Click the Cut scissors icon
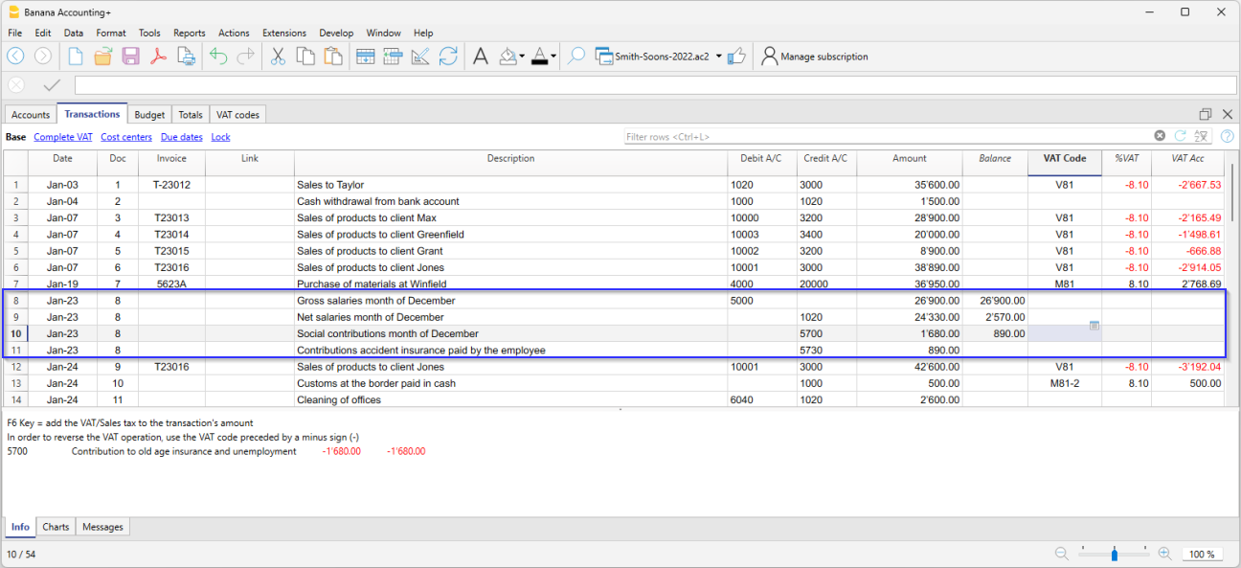1241x568 pixels. (278, 57)
